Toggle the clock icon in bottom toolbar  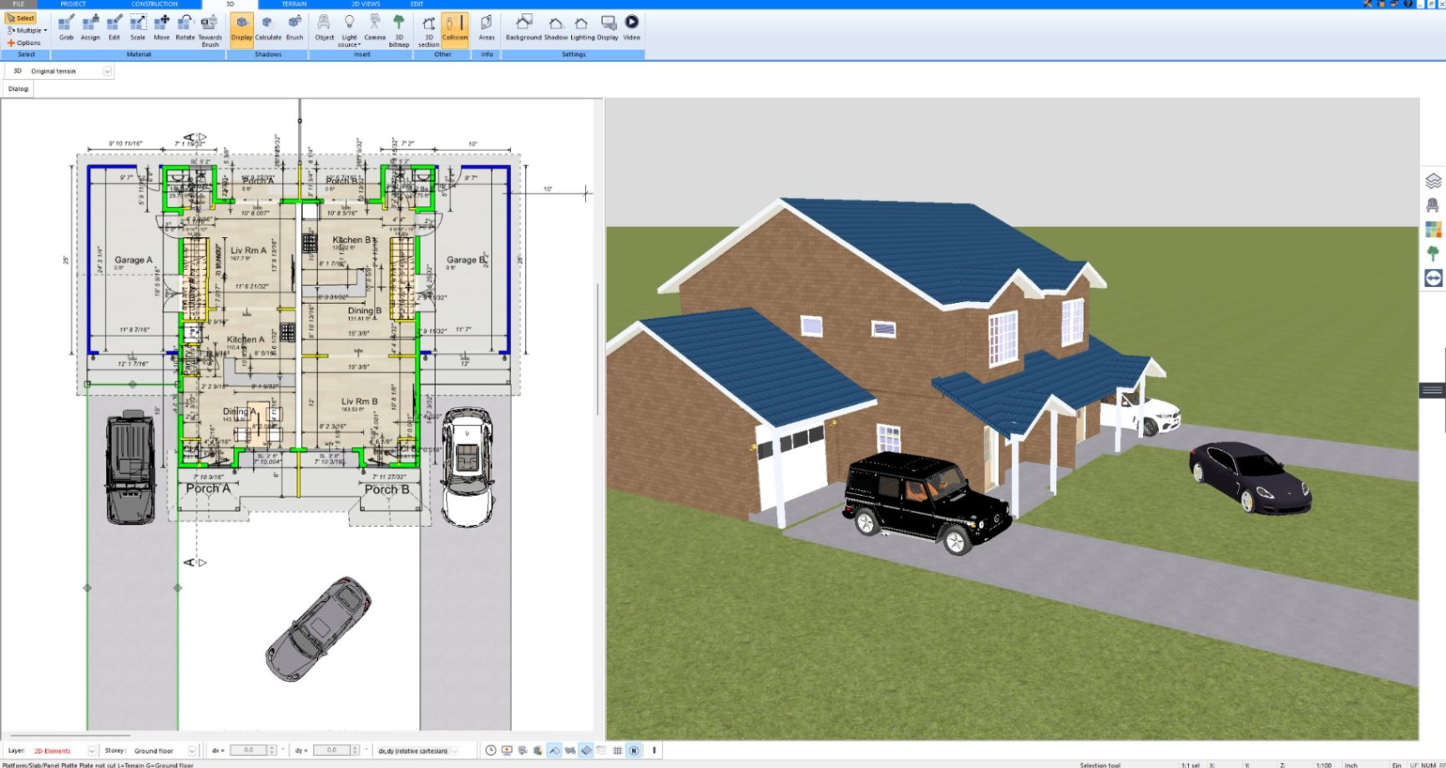click(x=491, y=750)
